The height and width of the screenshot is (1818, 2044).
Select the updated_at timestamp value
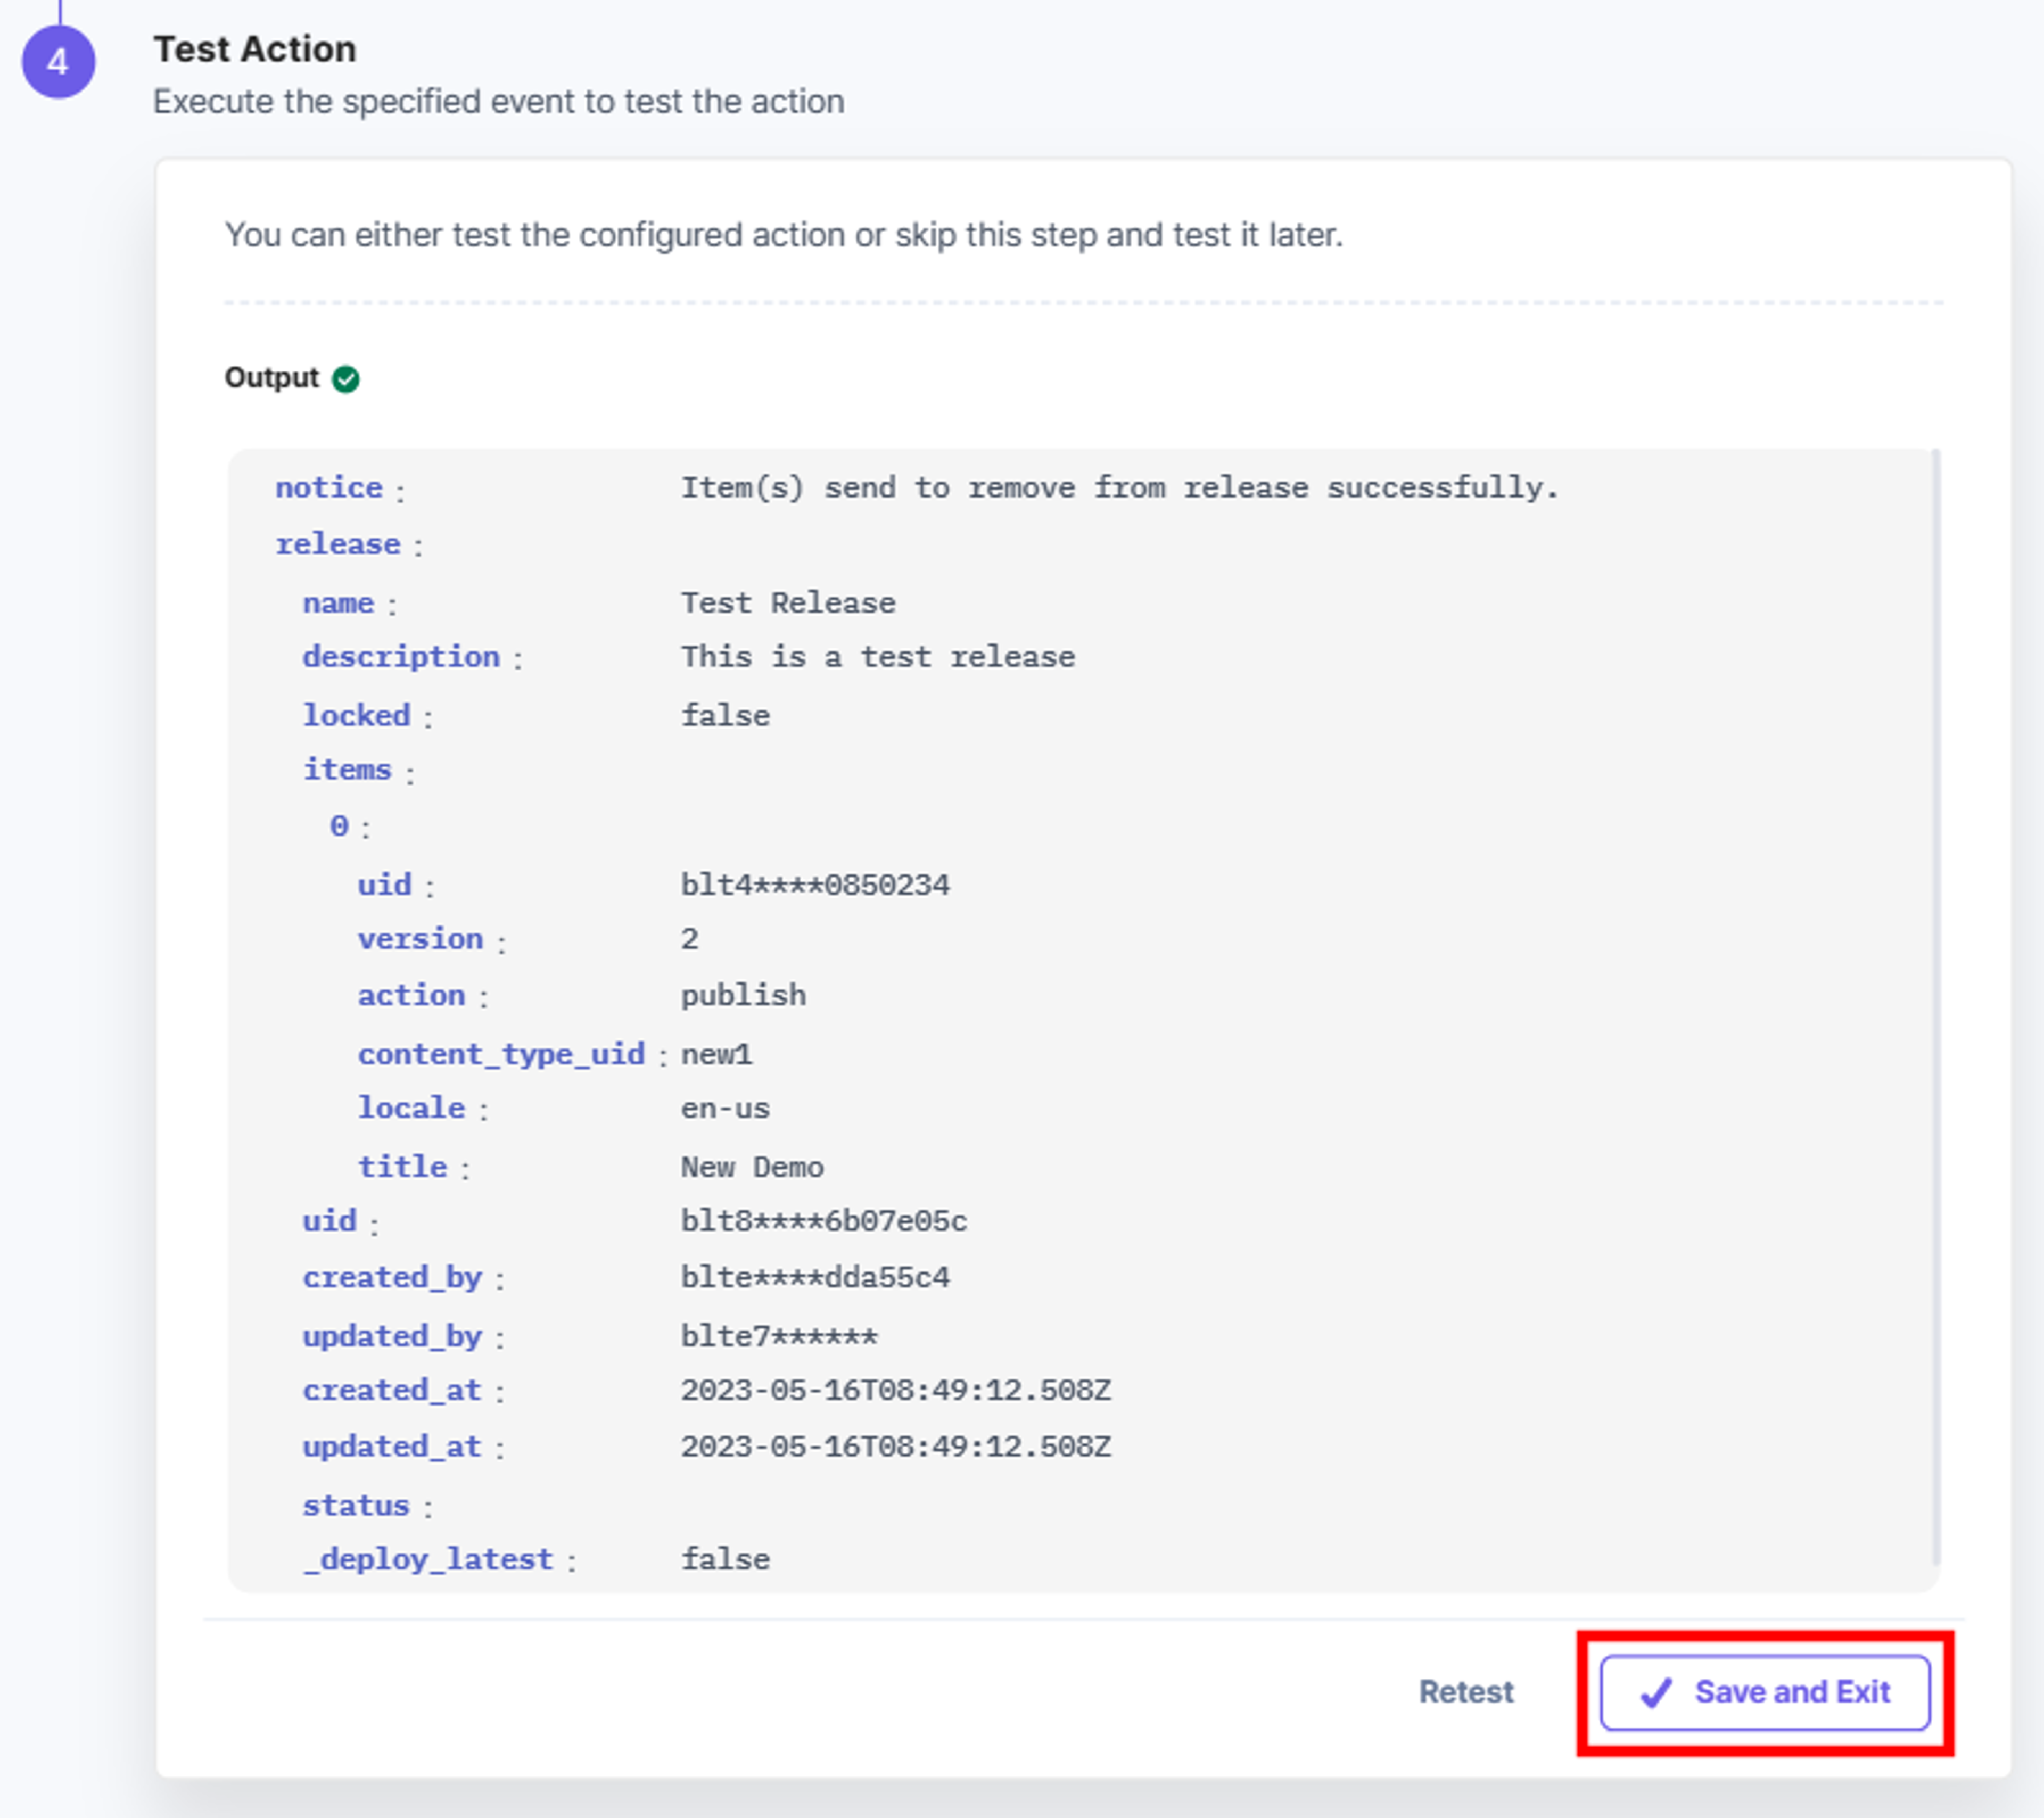click(896, 1447)
